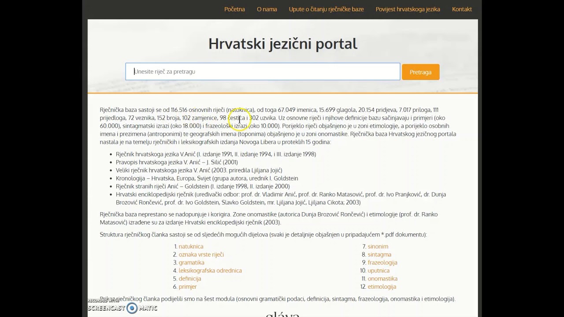
Task: Click the paragraph starting Rječnička baza neprestano
Action: [x=269, y=218]
